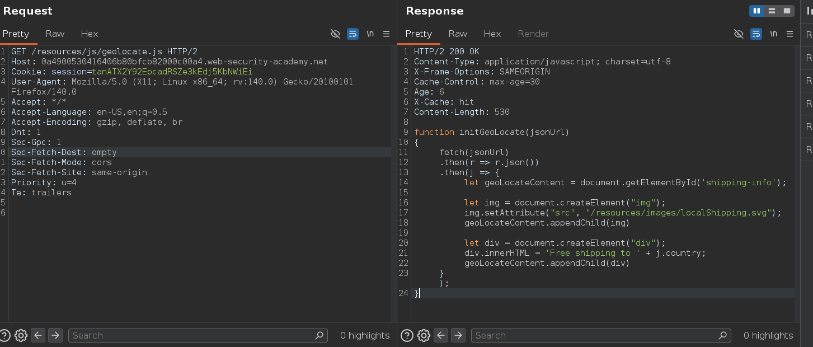Click the X-Cache: hit header
The image size is (813, 347).
coord(444,102)
